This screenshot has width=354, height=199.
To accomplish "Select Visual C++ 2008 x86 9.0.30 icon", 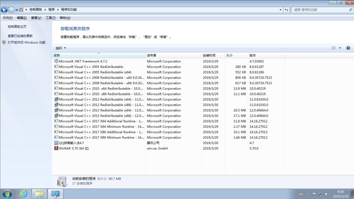I will 56,83.
